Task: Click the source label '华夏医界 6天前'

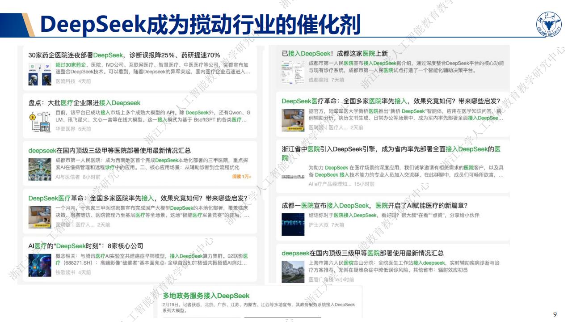Action: coord(73,129)
